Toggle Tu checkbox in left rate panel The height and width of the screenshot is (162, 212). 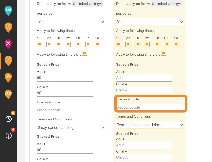click(x=59, y=44)
